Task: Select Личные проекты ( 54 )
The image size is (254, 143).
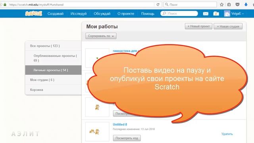Action: (x=53, y=70)
